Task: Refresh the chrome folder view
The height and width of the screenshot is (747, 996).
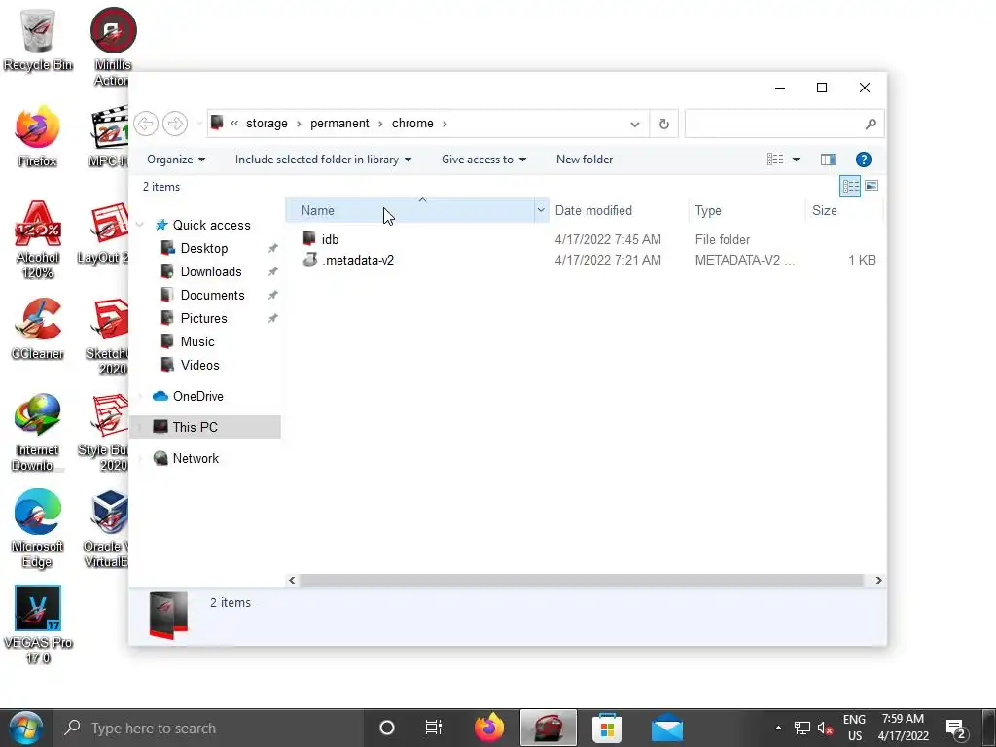Action: coord(663,124)
